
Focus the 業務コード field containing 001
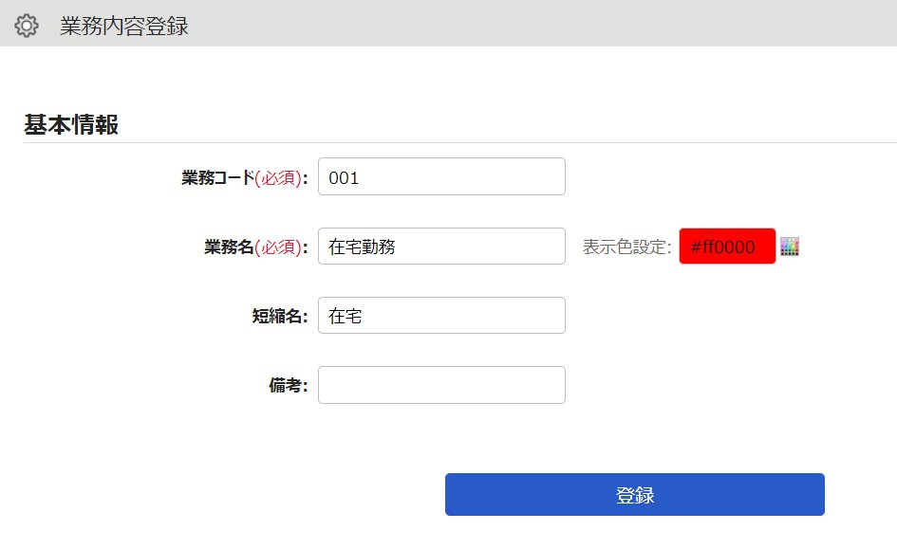[x=441, y=176]
